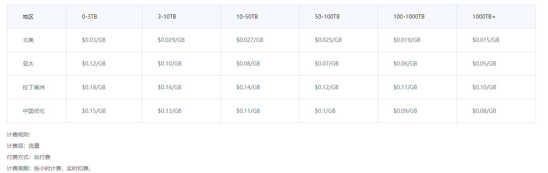Click 中国优化 price for 50-100TB tier

(x=325, y=111)
